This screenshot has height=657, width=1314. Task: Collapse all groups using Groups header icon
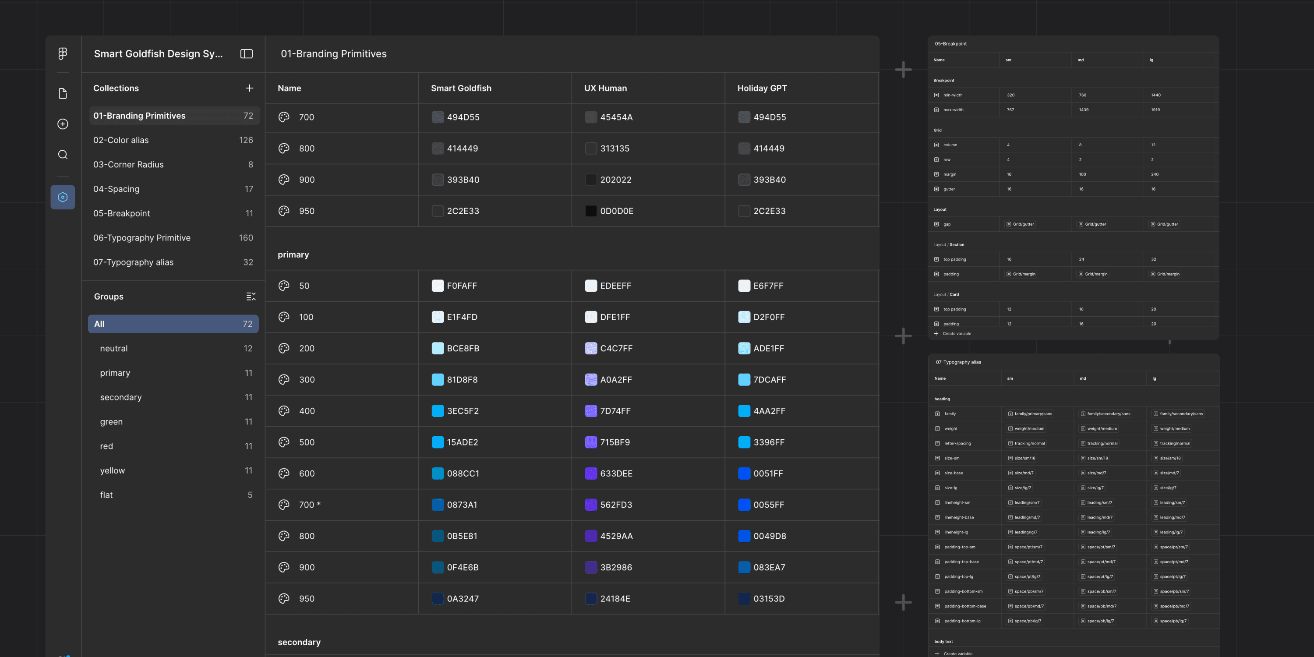tap(251, 297)
